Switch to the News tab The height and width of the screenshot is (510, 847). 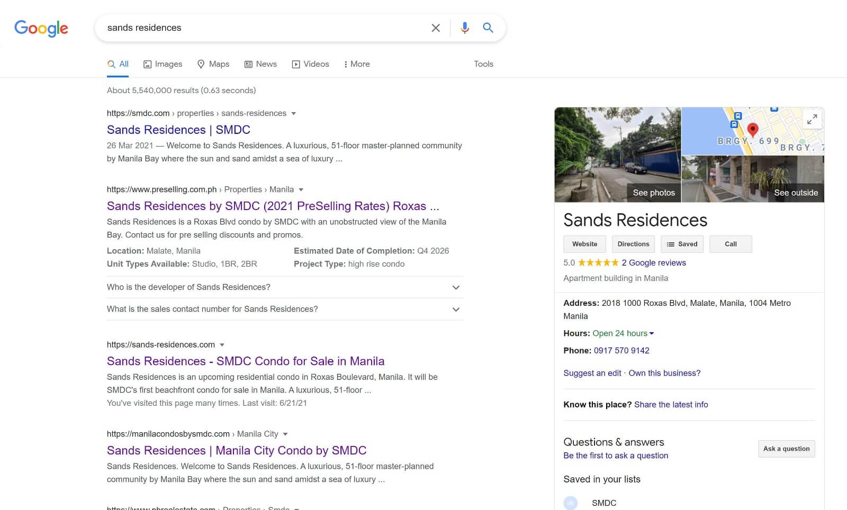click(x=260, y=64)
